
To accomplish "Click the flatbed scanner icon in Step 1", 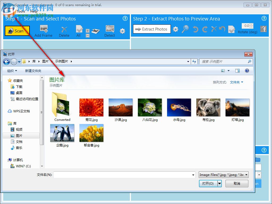I will pos(96,31).
